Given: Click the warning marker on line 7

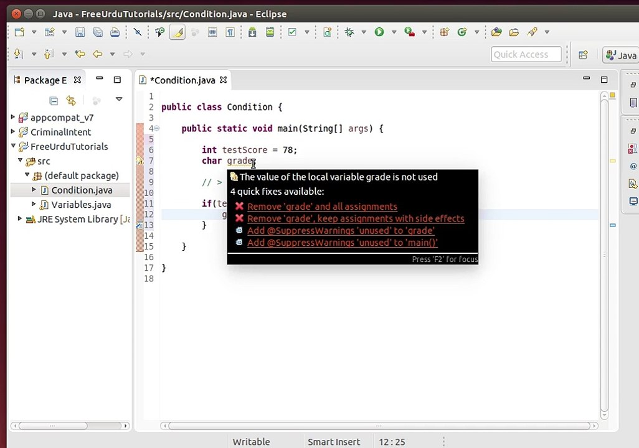Looking at the screenshot, I should pyautogui.click(x=140, y=161).
